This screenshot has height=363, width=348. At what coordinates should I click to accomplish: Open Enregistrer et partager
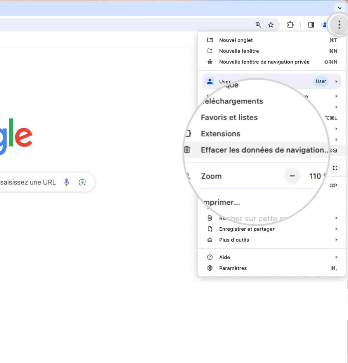click(x=272, y=229)
